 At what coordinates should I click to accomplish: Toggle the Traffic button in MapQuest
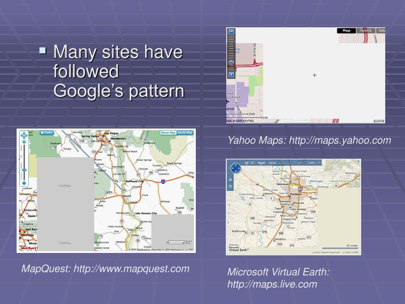click(47, 133)
